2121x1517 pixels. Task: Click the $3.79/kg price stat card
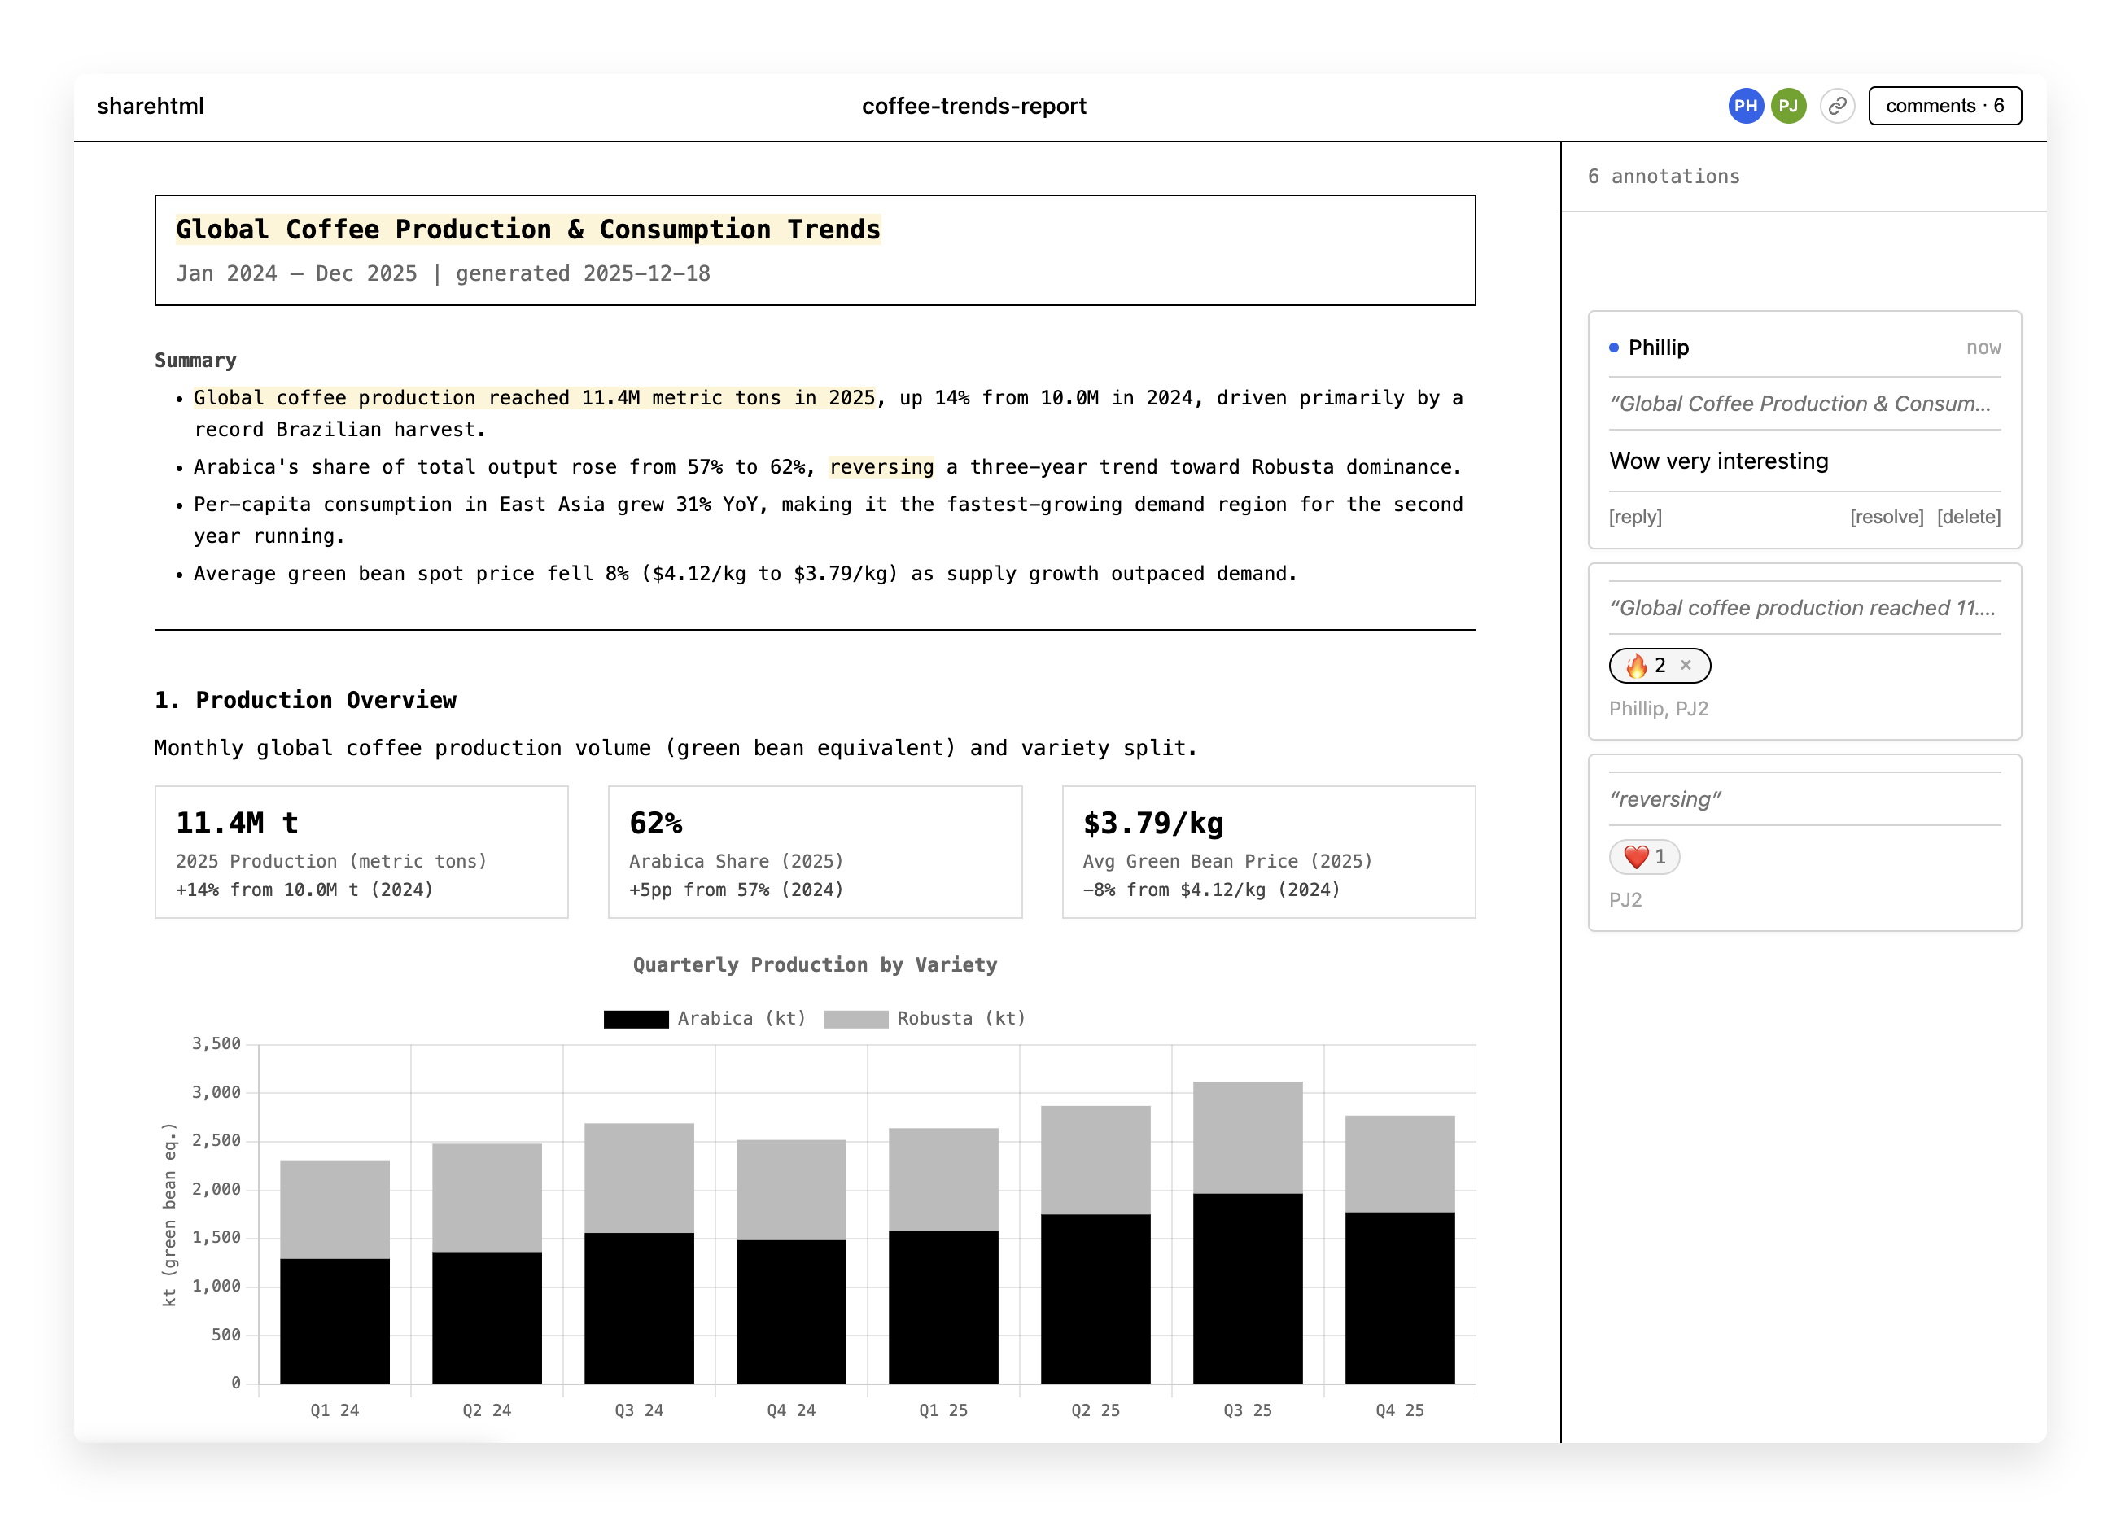1268,852
